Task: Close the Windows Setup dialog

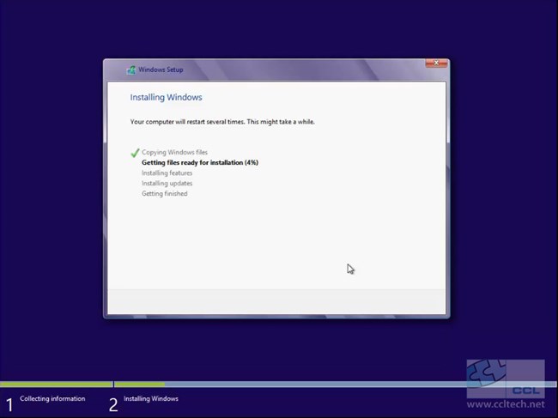Action: 436,64
